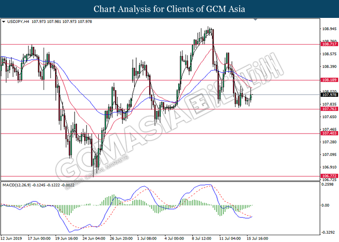Click the MACD 0.2598 scale value
Viewport: 339px width, 242px height.
327,184
